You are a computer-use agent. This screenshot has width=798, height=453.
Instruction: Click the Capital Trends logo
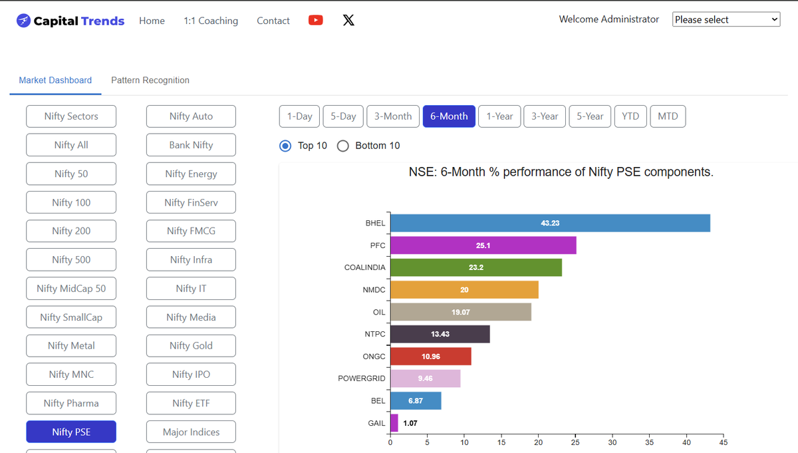coord(70,21)
